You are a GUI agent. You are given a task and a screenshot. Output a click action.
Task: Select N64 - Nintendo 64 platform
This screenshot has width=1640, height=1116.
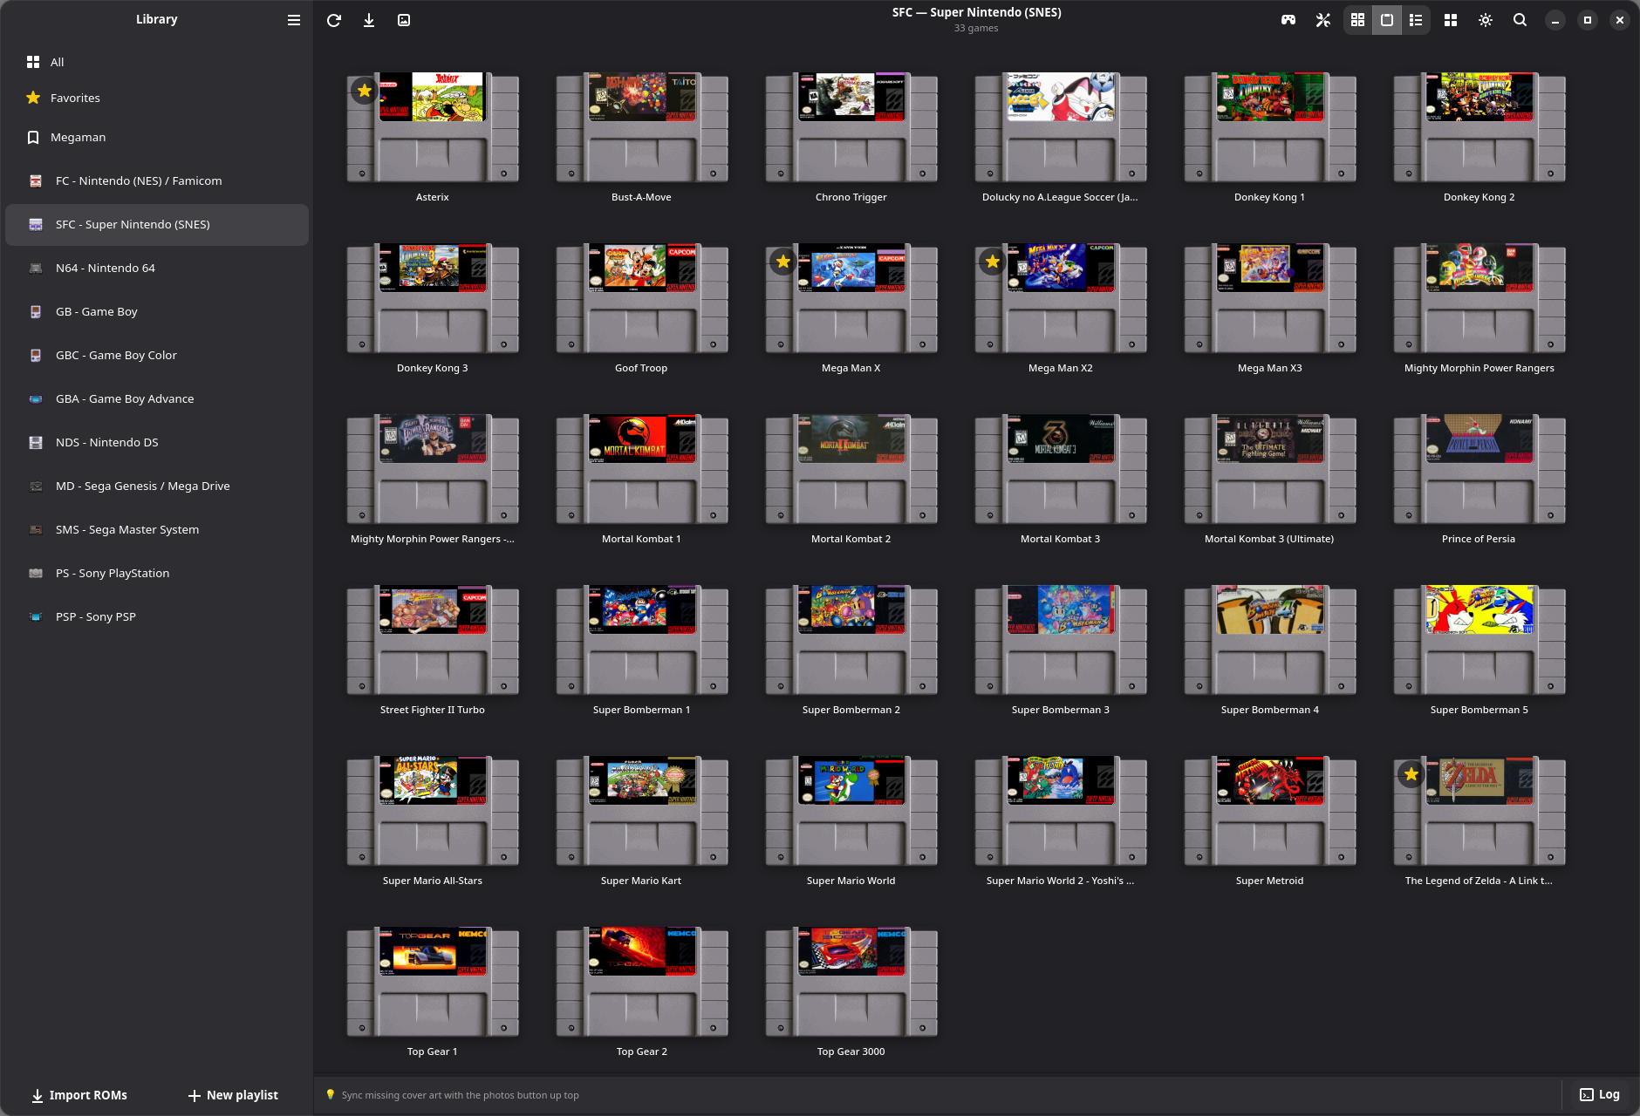pyautogui.click(x=157, y=268)
